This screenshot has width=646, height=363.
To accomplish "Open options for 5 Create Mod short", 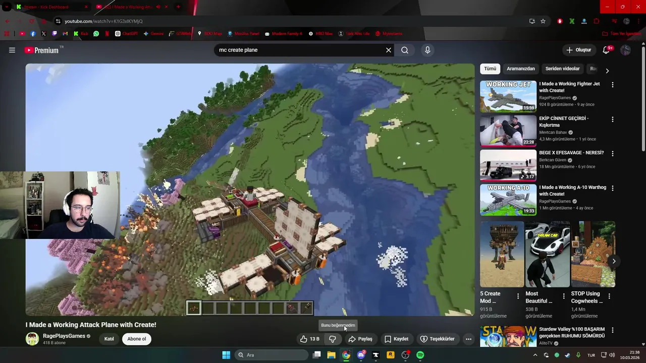I will (518, 296).
